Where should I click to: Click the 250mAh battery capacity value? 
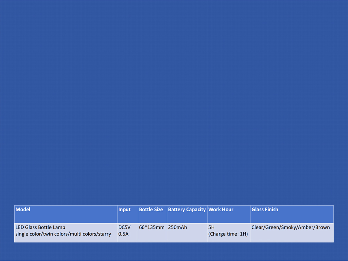[x=177, y=228]
